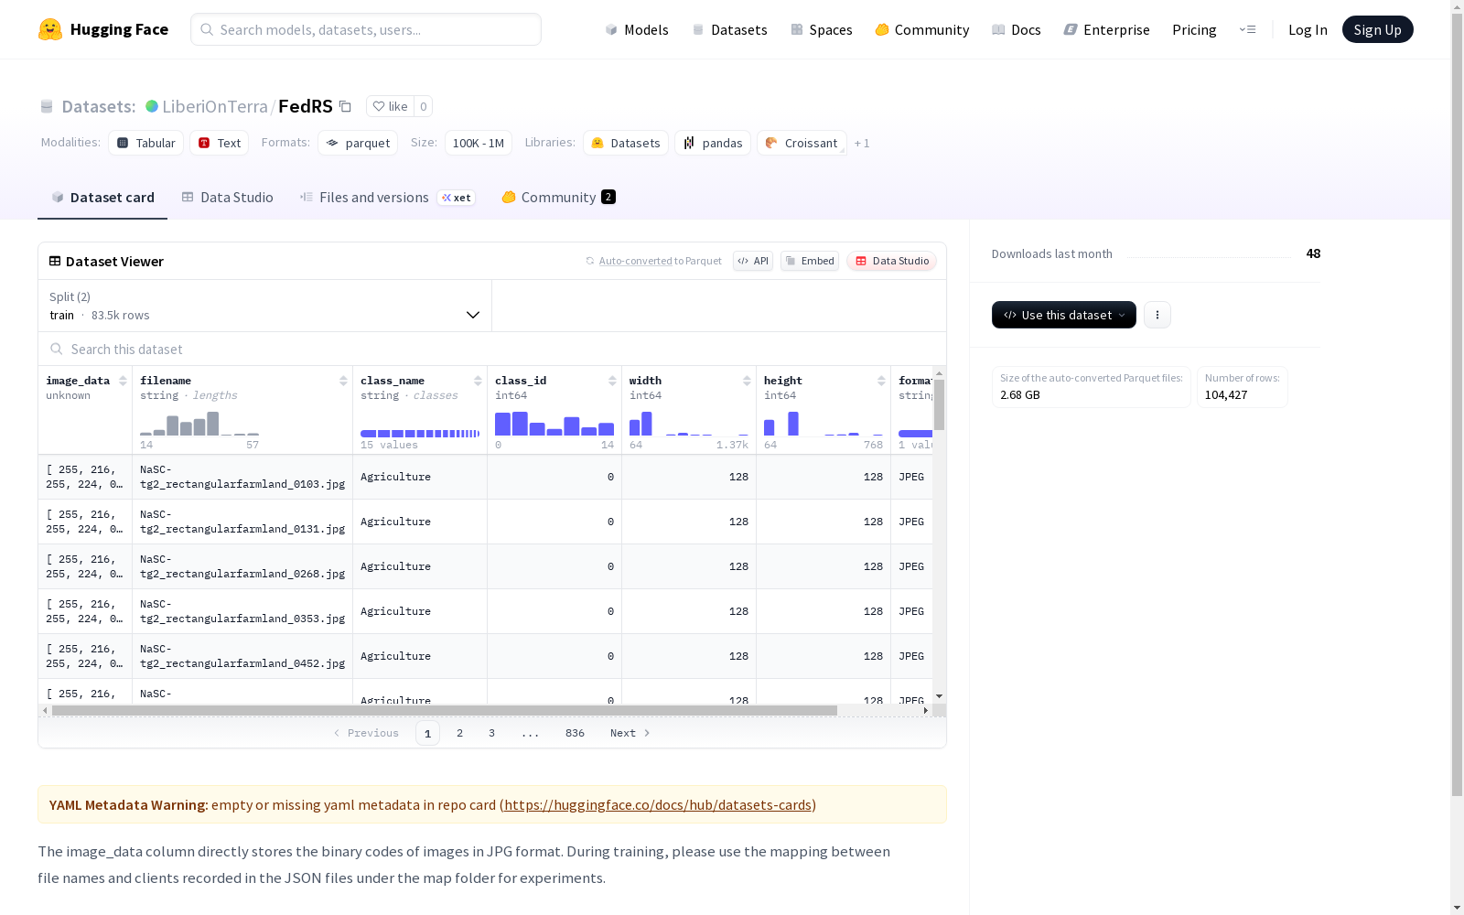Click the filename cell ending in 0268.jpg
1464x915 pixels.
coord(242,566)
